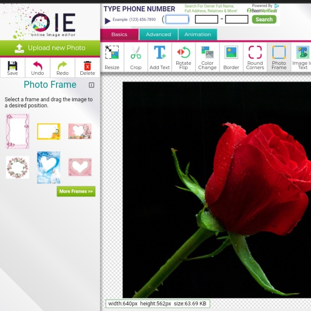The image size is (311, 311).
Task: Select the Resize tool
Action: [x=112, y=57]
